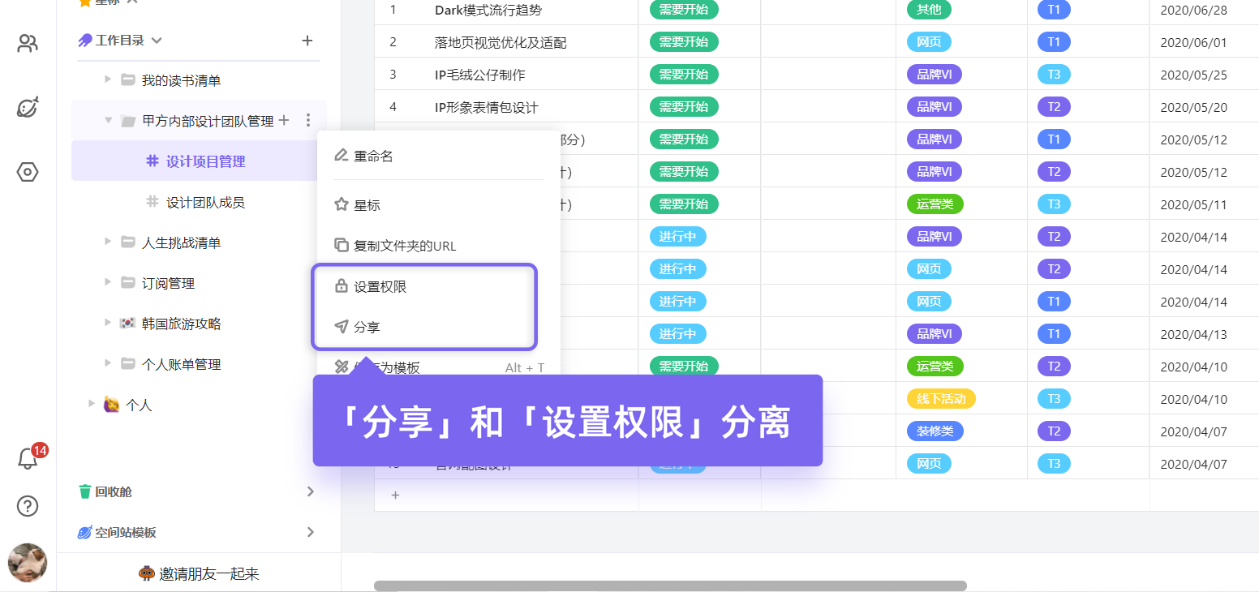
Task: Open the 回收舱 chevron arrow
Action: click(x=310, y=491)
